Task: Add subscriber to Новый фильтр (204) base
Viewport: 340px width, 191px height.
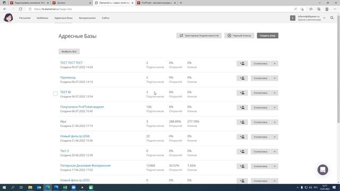Action: (x=242, y=137)
